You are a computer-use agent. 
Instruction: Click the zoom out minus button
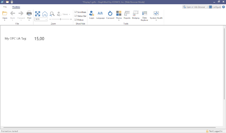(50, 19)
